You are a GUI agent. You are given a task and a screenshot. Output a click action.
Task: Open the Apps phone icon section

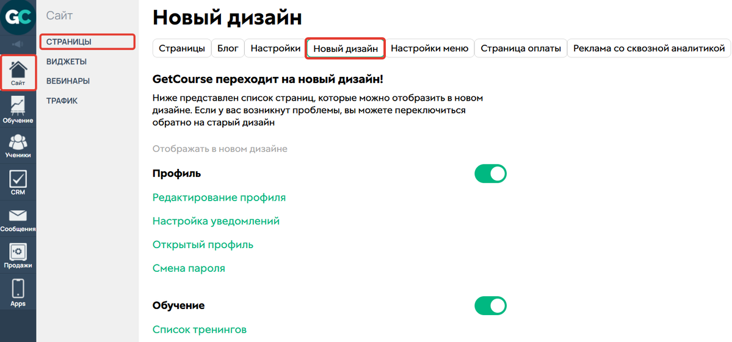point(18,293)
